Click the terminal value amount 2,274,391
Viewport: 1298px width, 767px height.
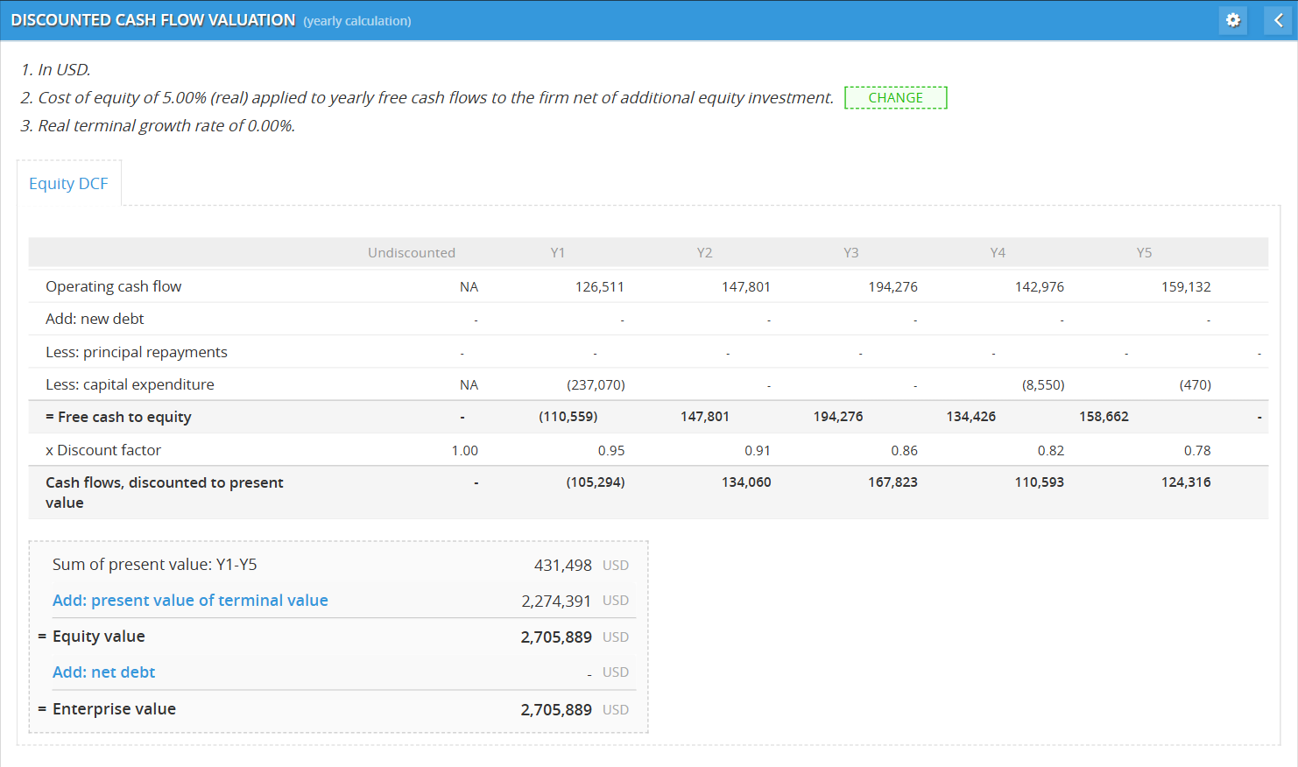coord(556,602)
